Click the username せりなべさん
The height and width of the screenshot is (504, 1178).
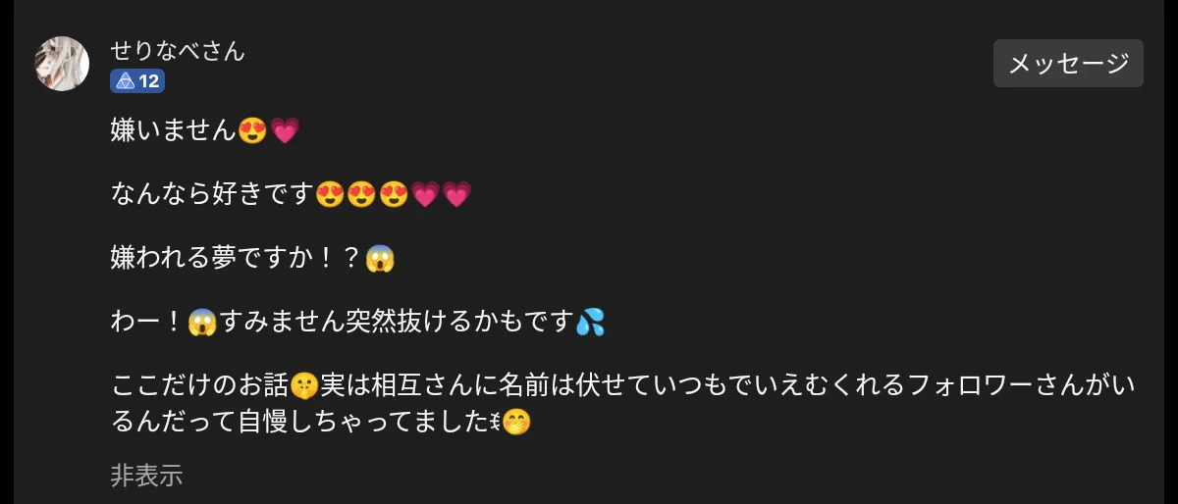click(178, 50)
